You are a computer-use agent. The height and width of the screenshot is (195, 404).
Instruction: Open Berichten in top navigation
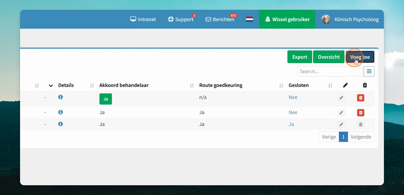220,19
